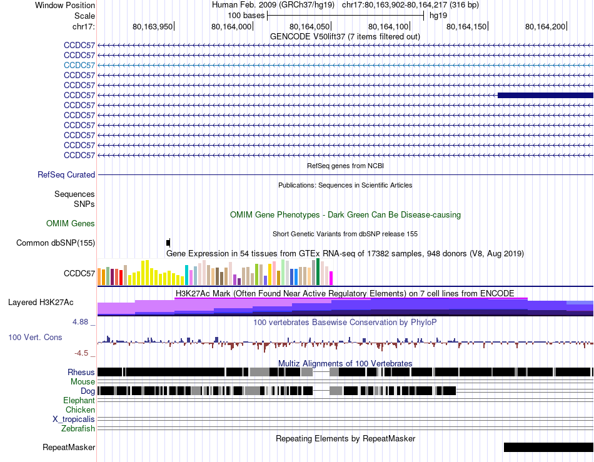Screen dimensions: 594x462
Task: Click the Dog species label
Action: click(x=88, y=391)
